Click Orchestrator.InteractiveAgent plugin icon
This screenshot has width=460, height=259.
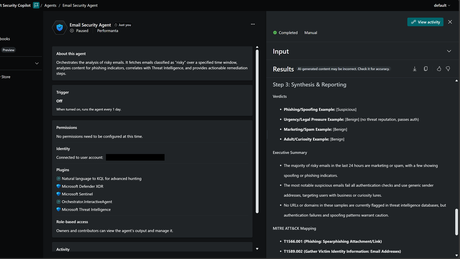[59, 202]
